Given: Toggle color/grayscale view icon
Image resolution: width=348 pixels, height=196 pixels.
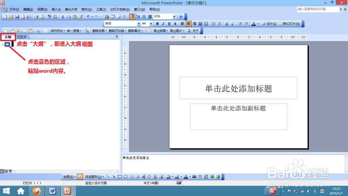Looking at the screenshot, I should pos(150,17).
